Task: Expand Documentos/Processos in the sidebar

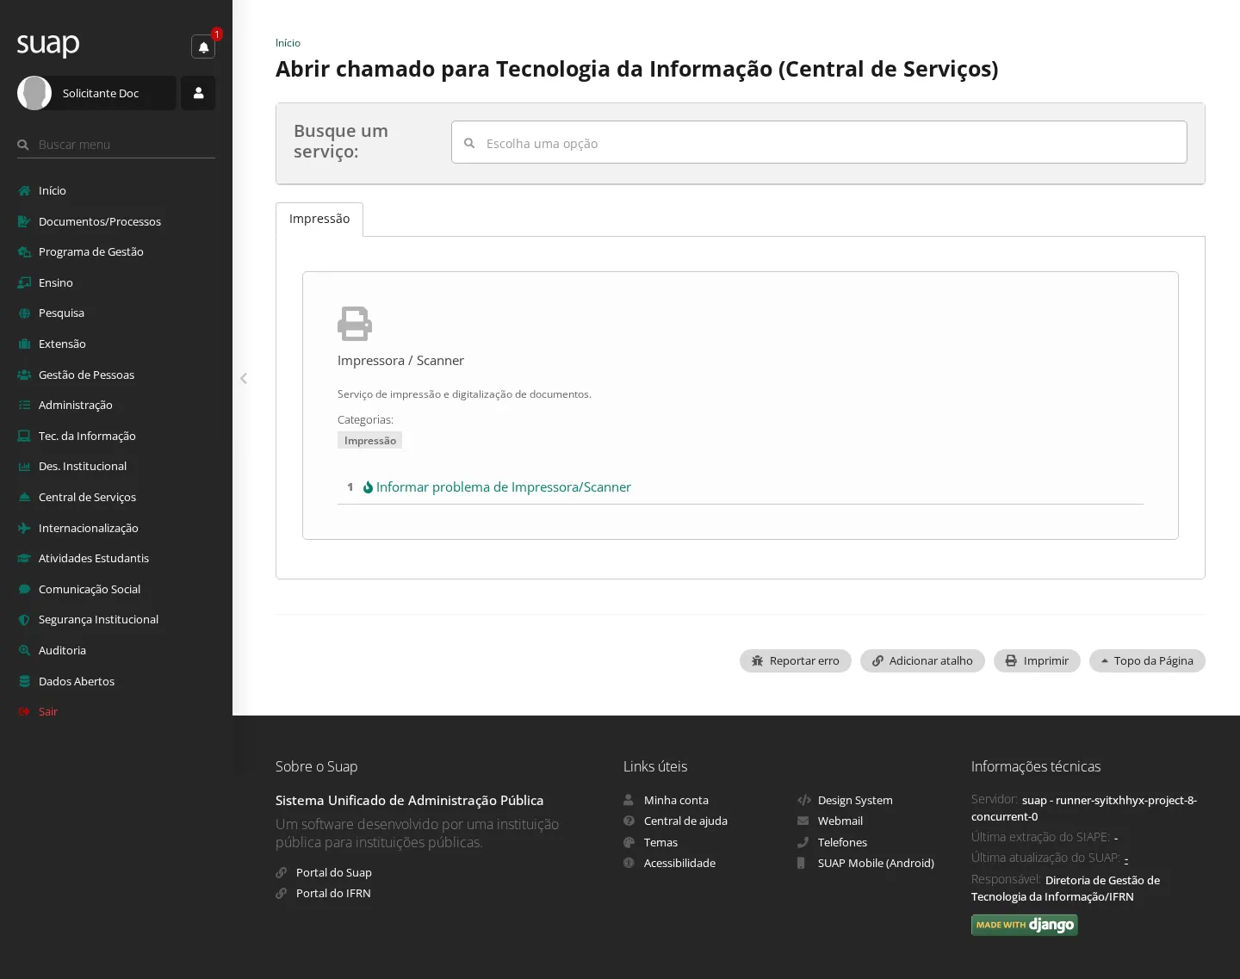Action: coord(116,221)
